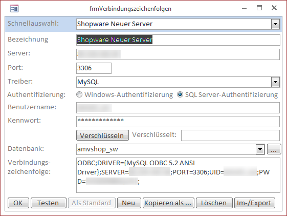Click the Kennwort password field
The width and height of the screenshot is (287, 216).
point(178,121)
